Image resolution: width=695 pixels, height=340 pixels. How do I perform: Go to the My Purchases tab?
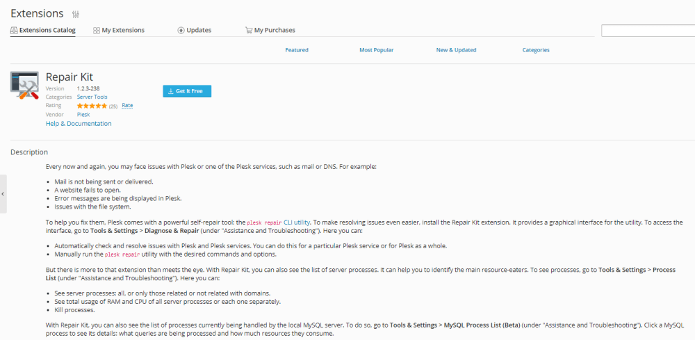[x=275, y=31]
